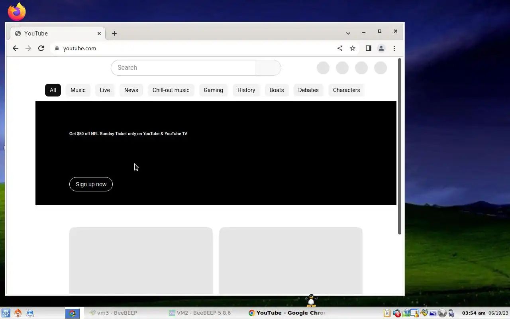Image resolution: width=510 pixels, height=319 pixels.
Task: Open Chrome's three-dot menu
Action: point(394,48)
